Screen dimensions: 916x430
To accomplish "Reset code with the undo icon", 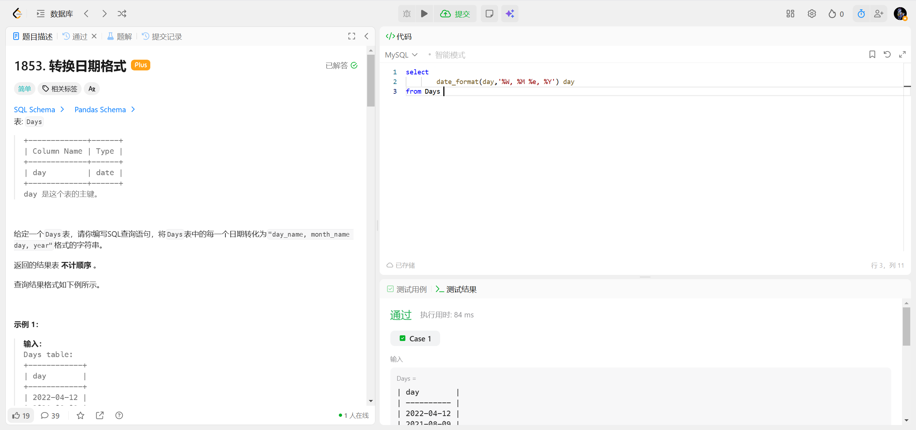I will [x=887, y=54].
